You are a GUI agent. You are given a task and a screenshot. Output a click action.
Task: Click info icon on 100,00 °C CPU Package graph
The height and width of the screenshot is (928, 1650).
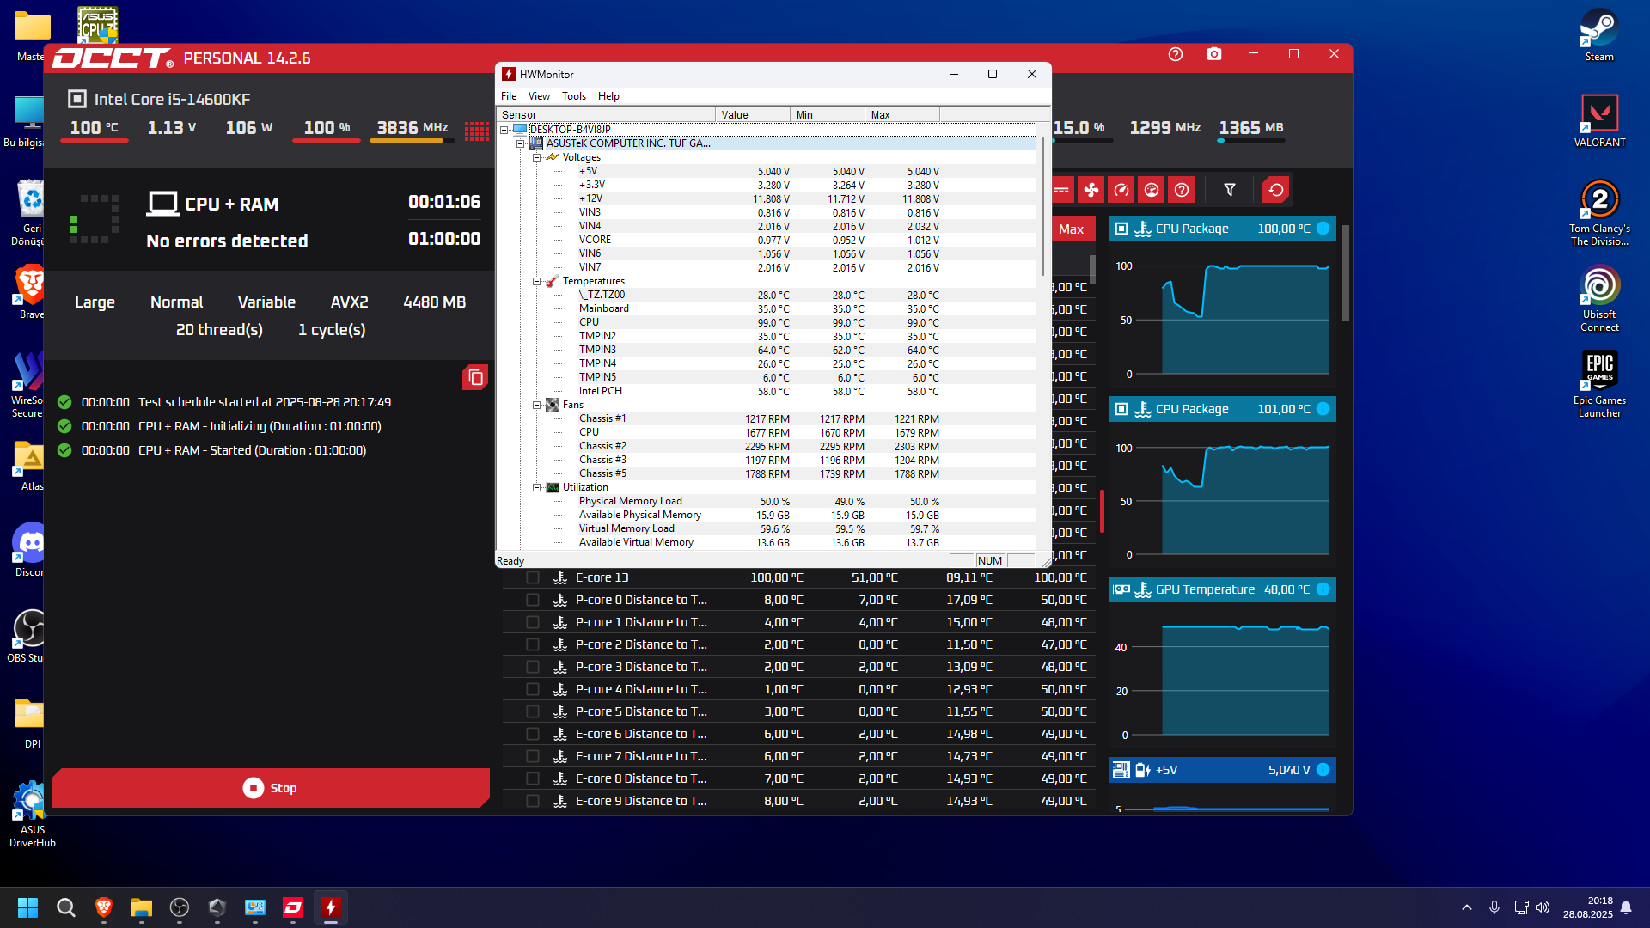(x=1323, y=229)
